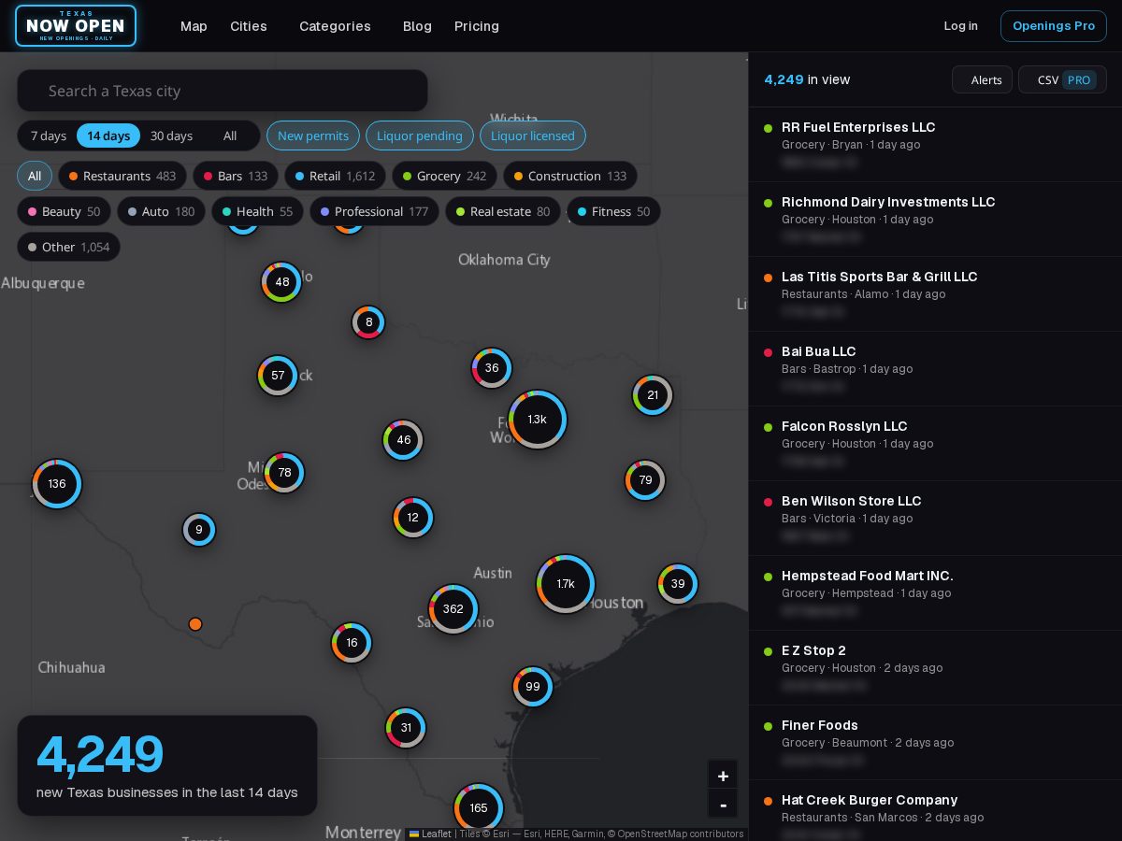
Task: Open the Openings Pro button
Action: [1054, 26]
